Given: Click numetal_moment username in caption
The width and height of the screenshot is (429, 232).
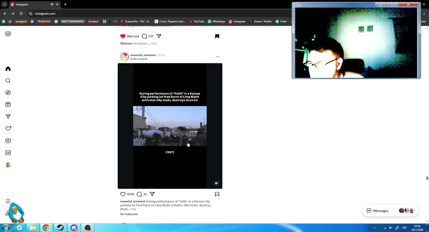Looking at the screenshot, I should click(133, 201).
